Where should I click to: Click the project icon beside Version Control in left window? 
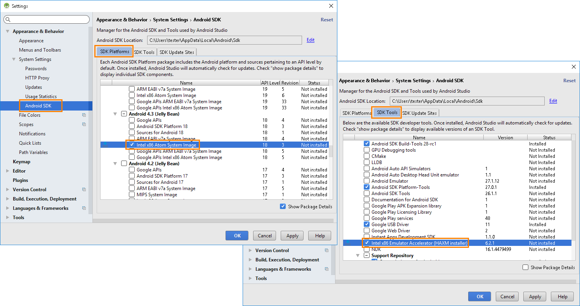84,190
